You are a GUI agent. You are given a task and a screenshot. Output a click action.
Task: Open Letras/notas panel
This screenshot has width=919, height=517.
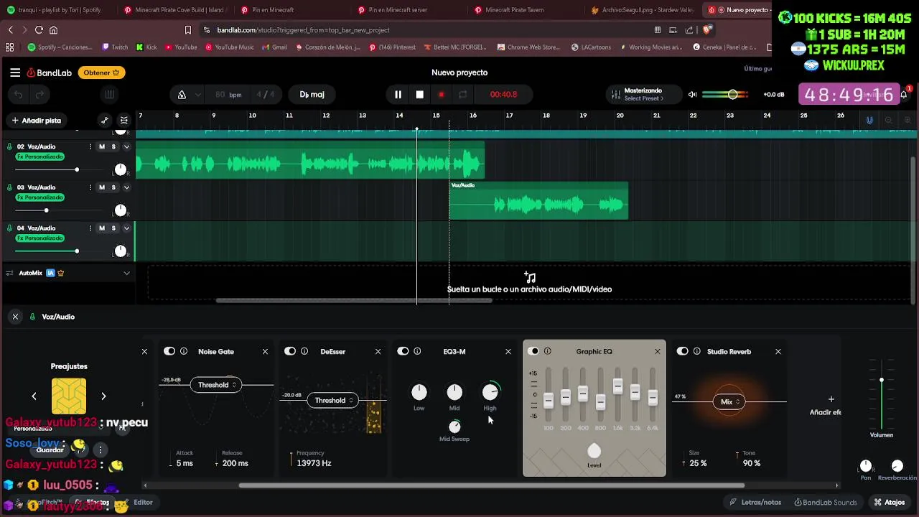(755, 503)
